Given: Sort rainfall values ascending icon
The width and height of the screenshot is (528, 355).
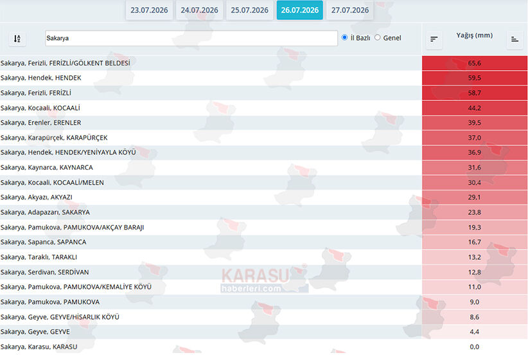Looking at the screenshot, I should [515, 39].
